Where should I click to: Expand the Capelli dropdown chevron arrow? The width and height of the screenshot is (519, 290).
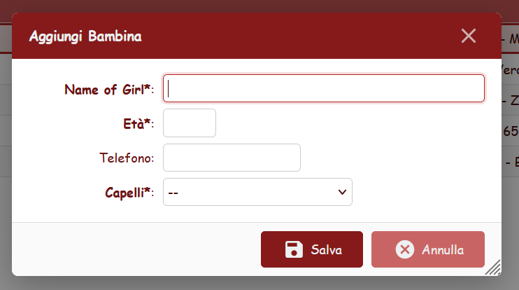[x=342, y=192]
